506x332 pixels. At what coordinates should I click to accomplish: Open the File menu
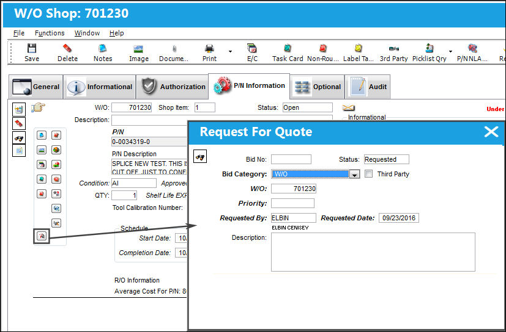(19, 33)
